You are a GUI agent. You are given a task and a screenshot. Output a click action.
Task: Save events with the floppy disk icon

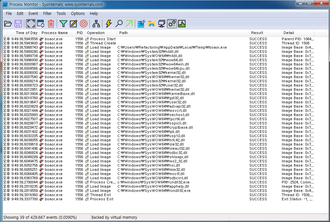(x=18, y=24)
